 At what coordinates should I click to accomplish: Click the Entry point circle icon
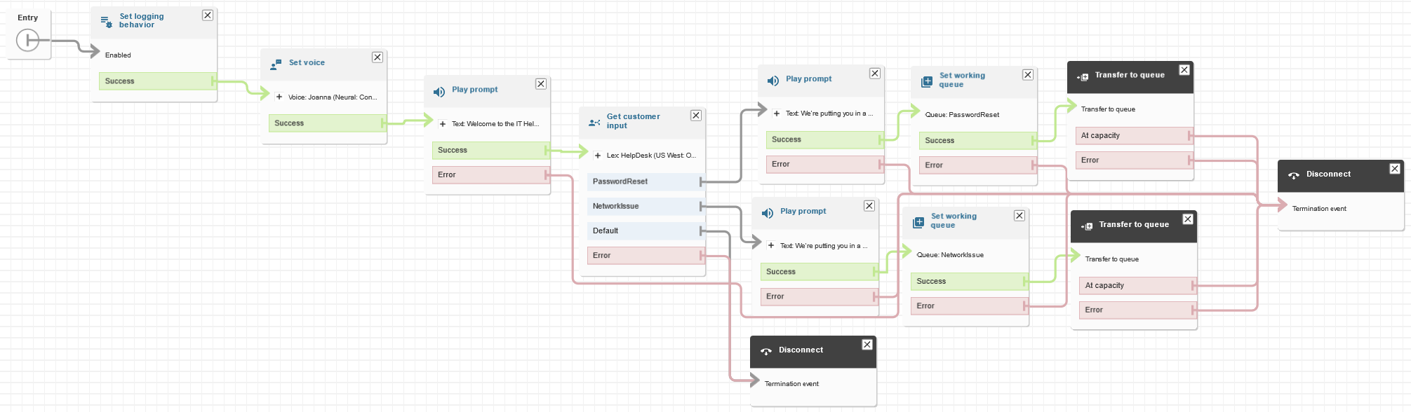tap(27, 40)
